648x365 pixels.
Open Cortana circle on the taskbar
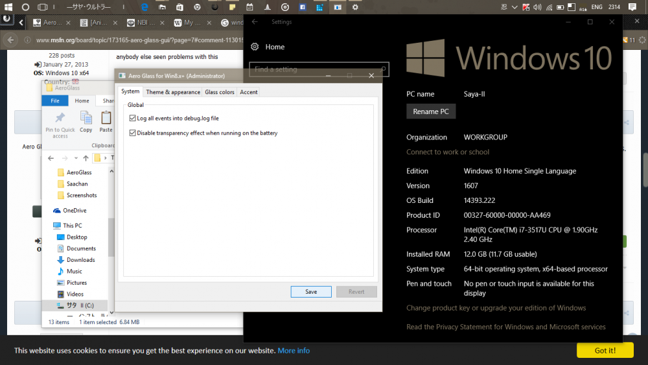tap(25, 7)
